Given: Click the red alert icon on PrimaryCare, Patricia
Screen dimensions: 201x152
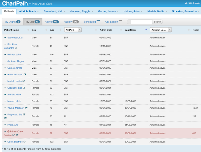Looking at the screenshot, I should pos(9,131).
